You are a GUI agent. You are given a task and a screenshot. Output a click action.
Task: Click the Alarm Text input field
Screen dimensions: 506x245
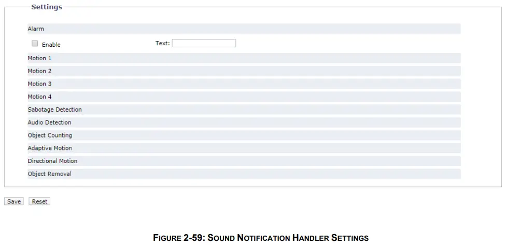(x=204, y=44)
